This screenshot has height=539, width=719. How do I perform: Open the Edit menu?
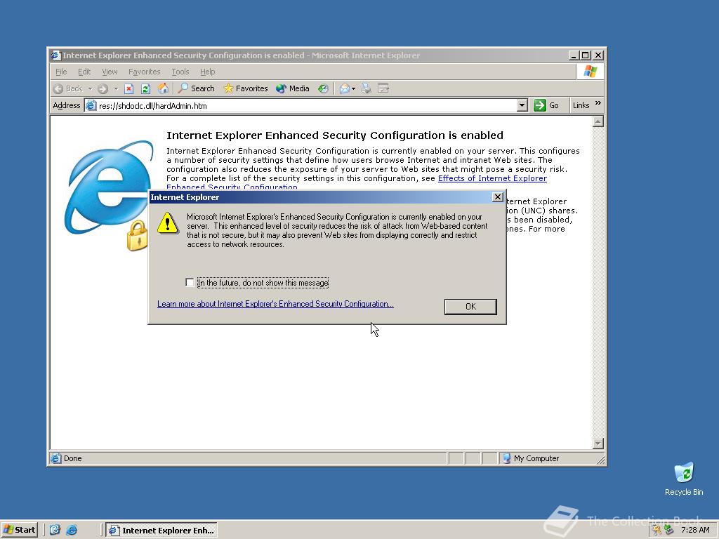84,72
